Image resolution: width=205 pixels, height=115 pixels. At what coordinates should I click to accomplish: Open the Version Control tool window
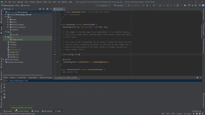point(22,111)
